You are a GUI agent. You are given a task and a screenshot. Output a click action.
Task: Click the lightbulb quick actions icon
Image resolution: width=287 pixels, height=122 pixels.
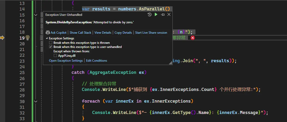coord(28,38)
